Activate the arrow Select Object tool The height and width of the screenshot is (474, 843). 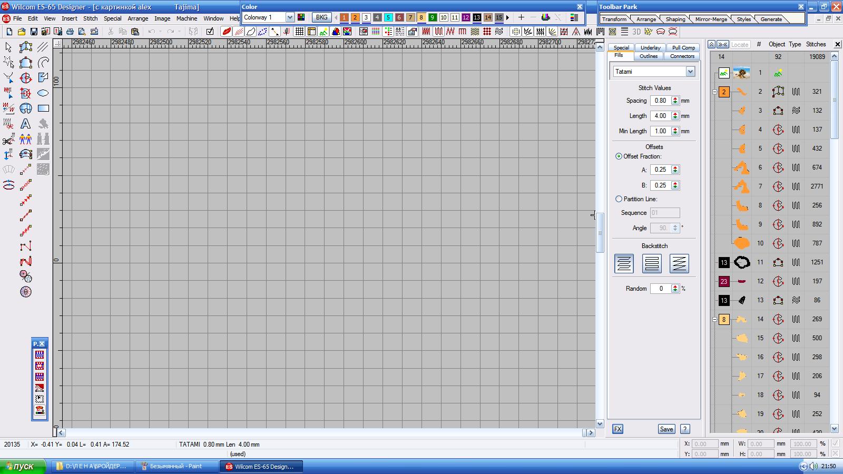click(8, 47)
